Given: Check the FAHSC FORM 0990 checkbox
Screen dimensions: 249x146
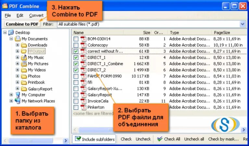Looking at the screenshot, I should click(76, 76).
